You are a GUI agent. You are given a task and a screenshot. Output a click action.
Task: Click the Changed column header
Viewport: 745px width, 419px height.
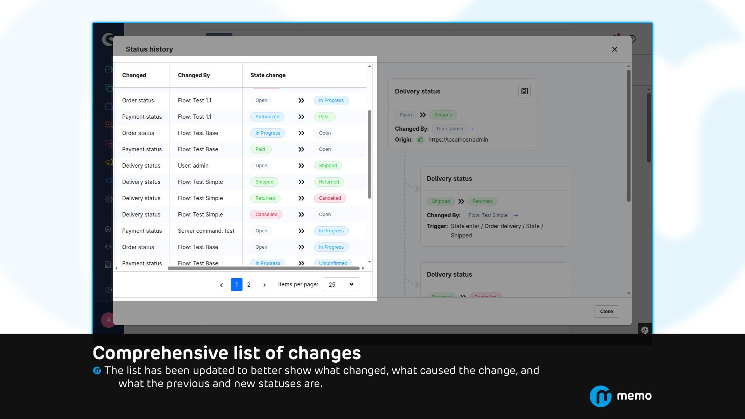tap(134, 75)
